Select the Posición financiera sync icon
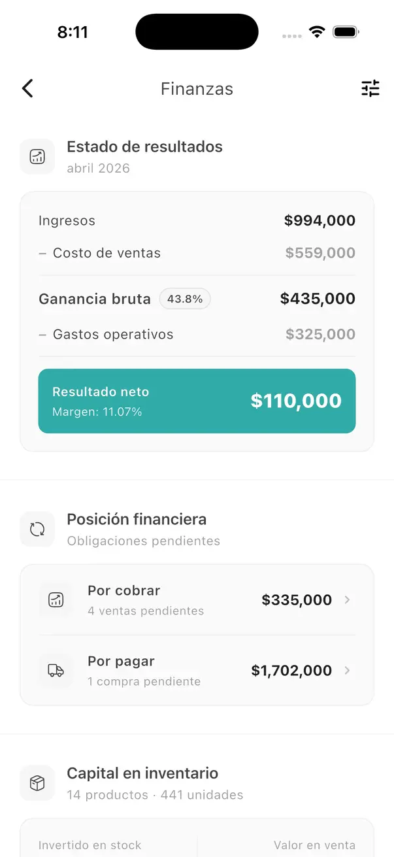Viewport: 394px width, 857px height. click(37, 529)
